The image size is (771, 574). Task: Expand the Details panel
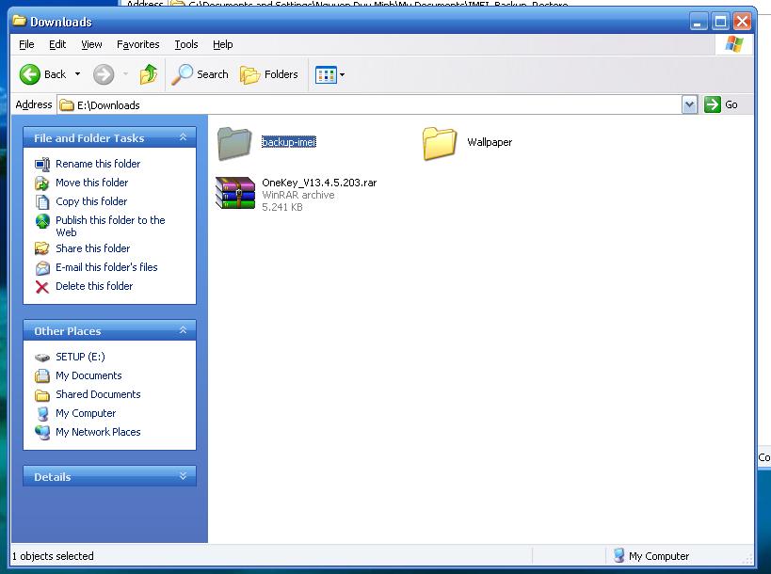(183, 476)
